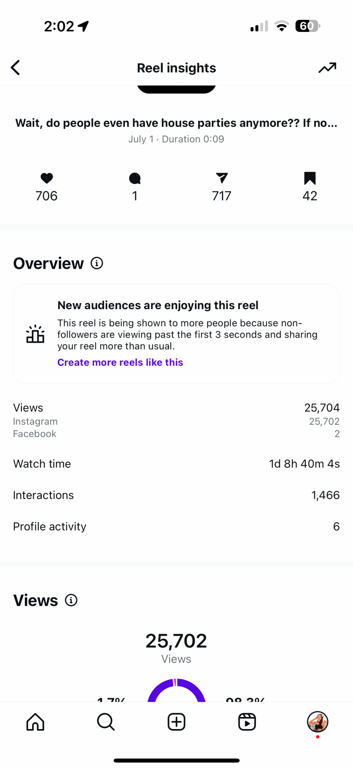The image size is (353, 769).
Task: Select the Watch time row
Action: coord(176,464)
